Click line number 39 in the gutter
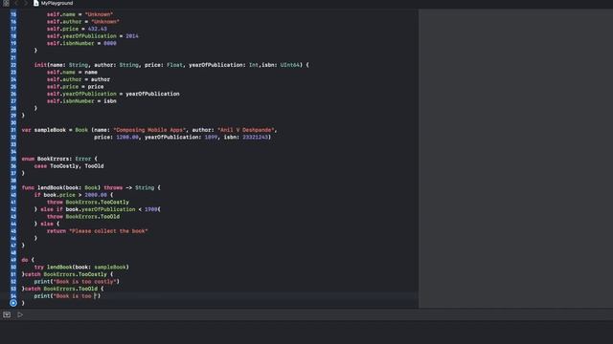Viewport: 613px width, 344px height. [13, 187]
